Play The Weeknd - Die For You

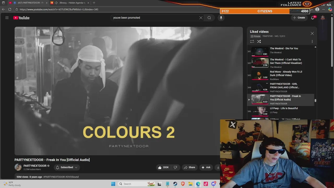tap(281, 51)
